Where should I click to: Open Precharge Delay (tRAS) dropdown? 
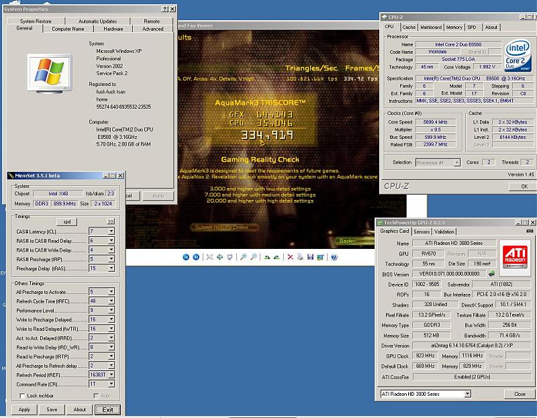pyautogui.click(x=111, y=268)
